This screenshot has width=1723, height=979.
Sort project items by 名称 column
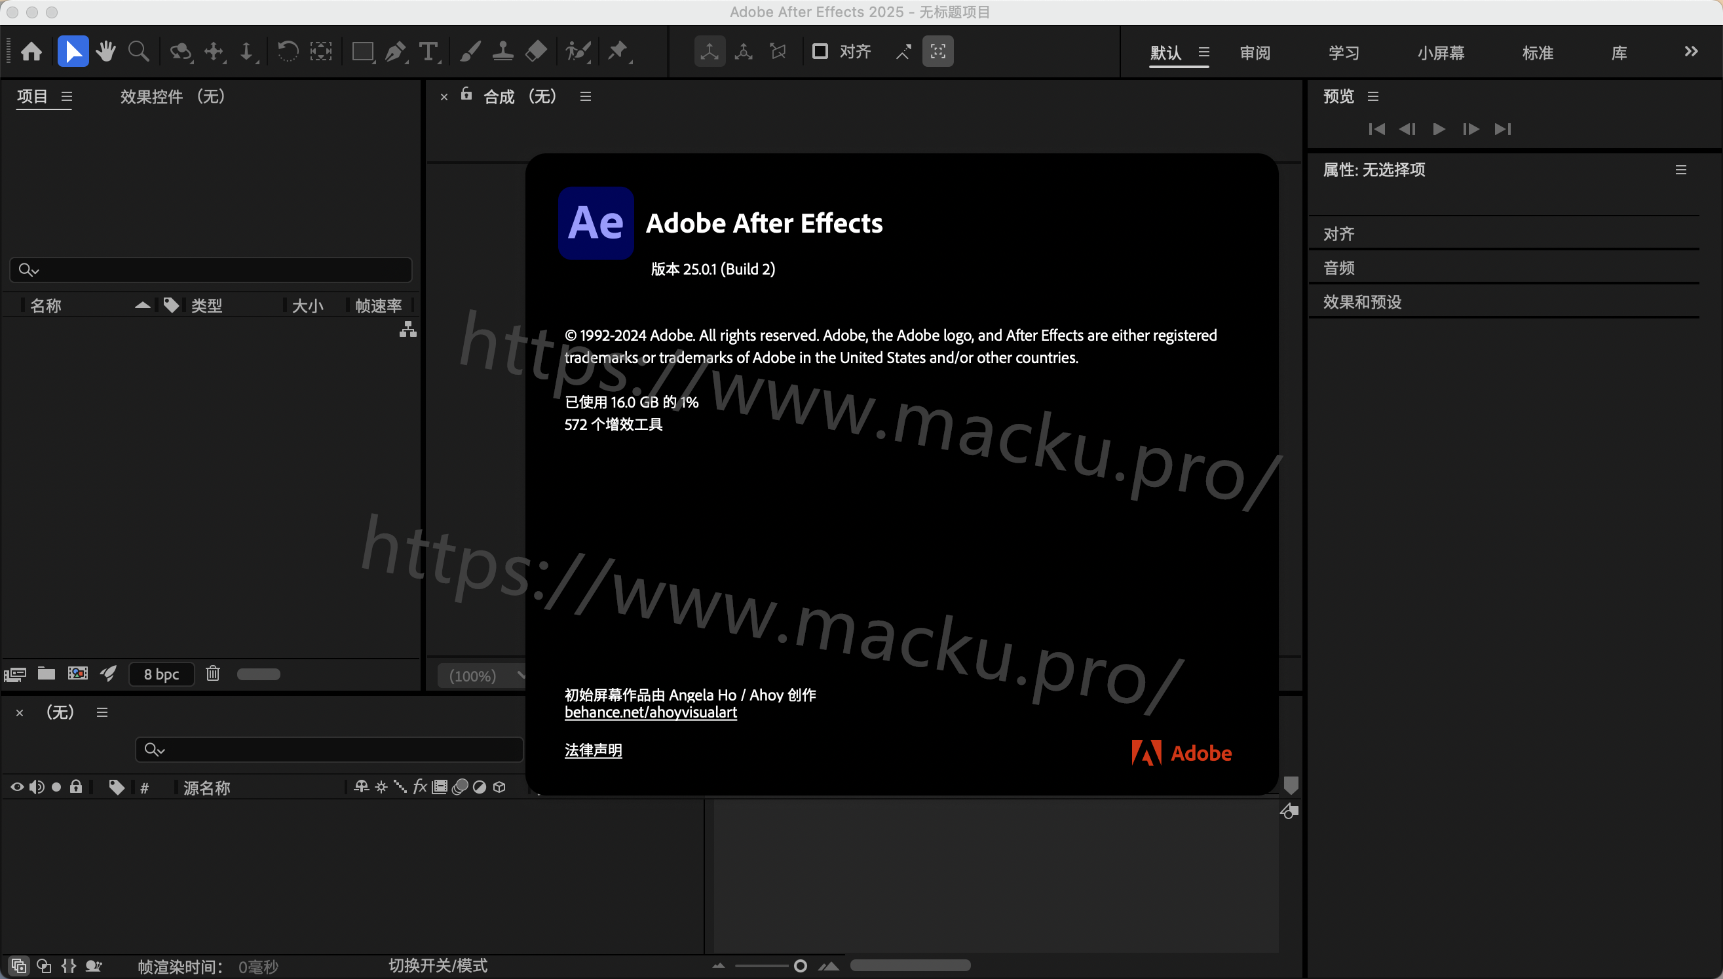46,306
